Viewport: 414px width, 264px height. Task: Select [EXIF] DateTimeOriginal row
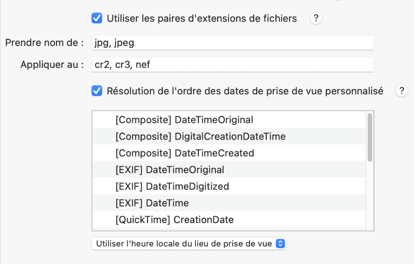click(x=229, y=170)
